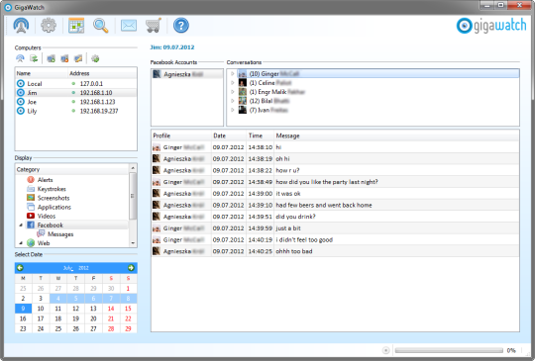Click category list scroll up arrow

[x=133, y=168]
